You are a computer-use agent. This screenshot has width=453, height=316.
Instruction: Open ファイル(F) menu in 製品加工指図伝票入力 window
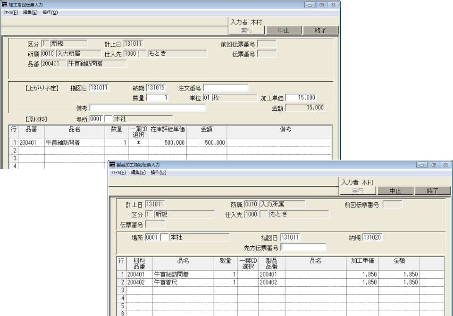118,173
